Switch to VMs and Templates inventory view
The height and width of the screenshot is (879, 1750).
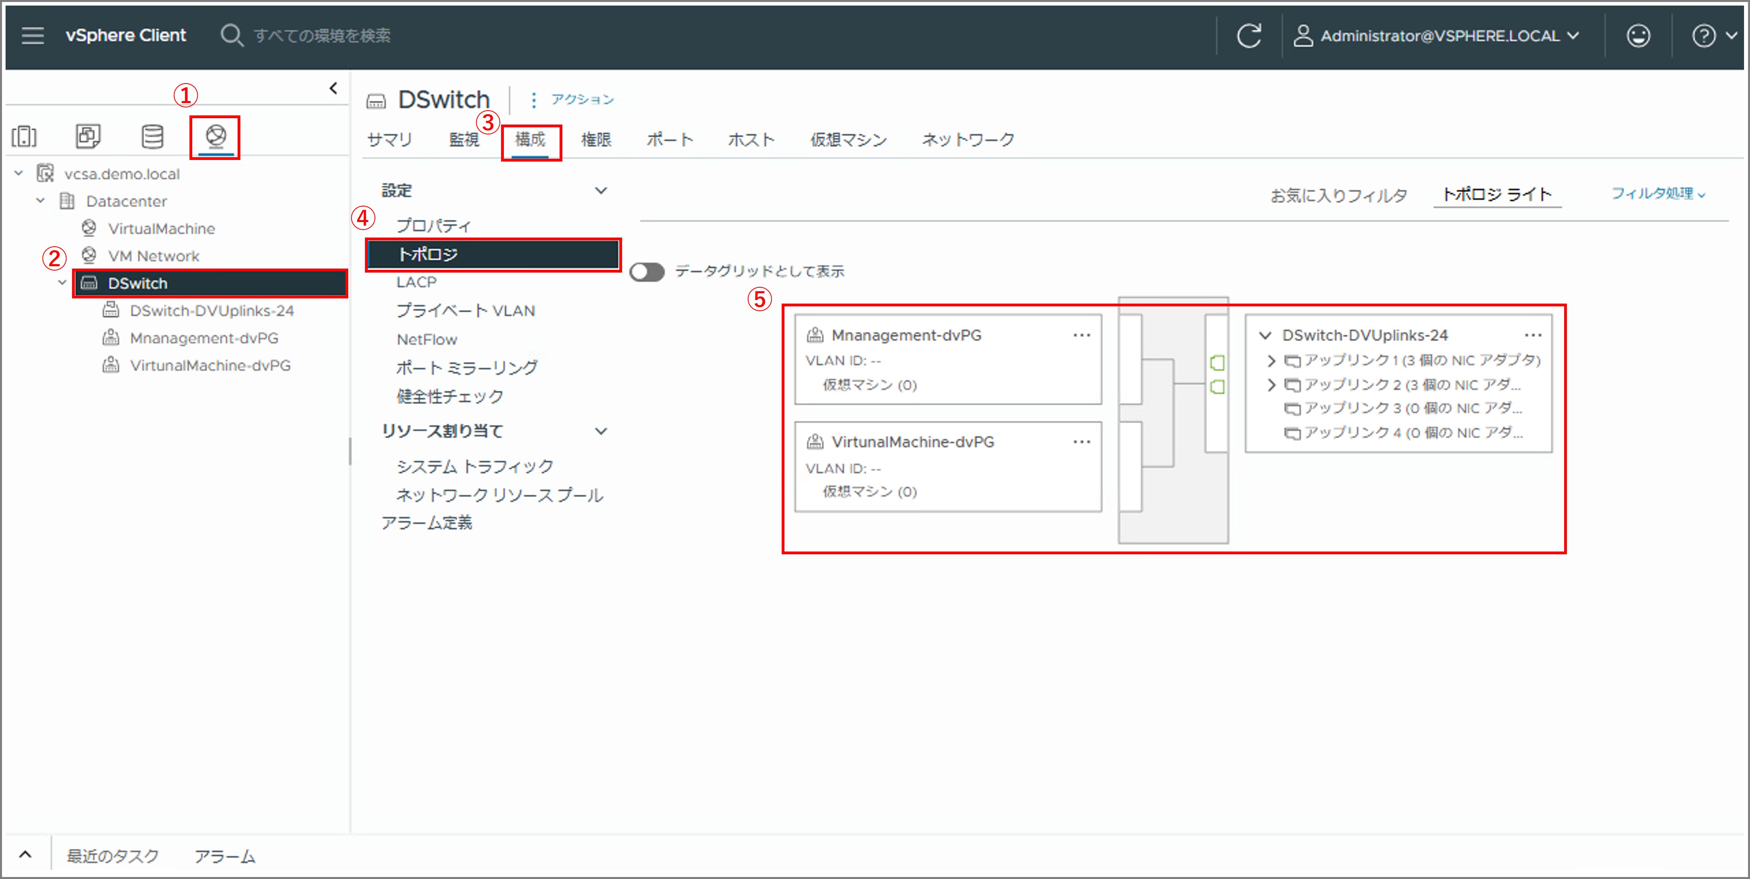click(88, 136)
